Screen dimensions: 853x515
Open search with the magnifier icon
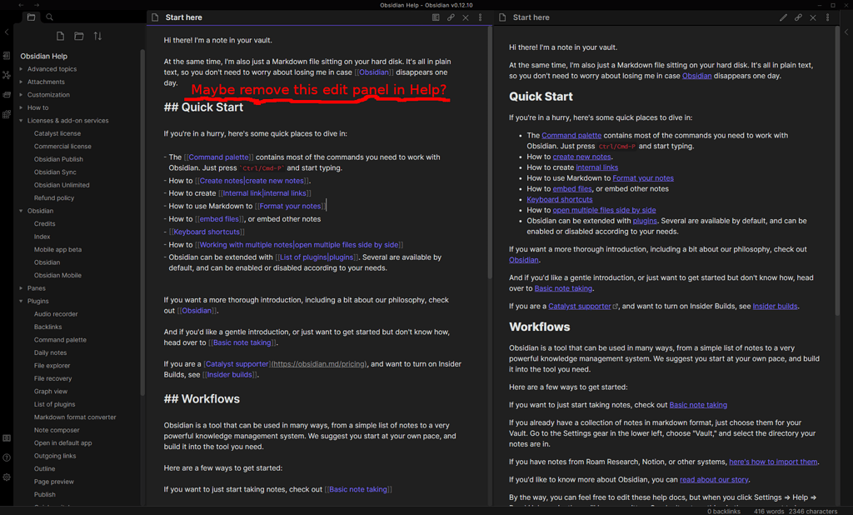(x=49, y=17)
